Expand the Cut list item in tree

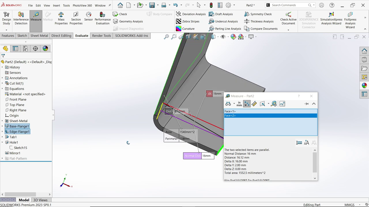coord(2,83)
